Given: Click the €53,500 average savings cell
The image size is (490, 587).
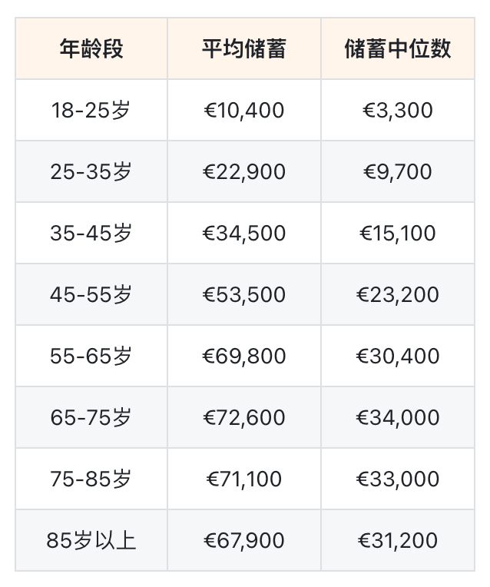Looking at the screenshot, I should pos(244,295).
